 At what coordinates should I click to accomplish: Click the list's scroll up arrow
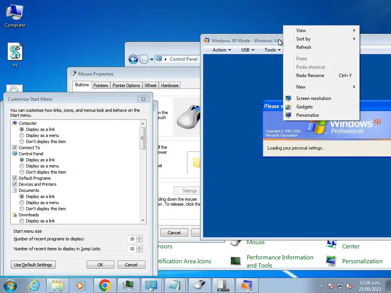(143, 124)
